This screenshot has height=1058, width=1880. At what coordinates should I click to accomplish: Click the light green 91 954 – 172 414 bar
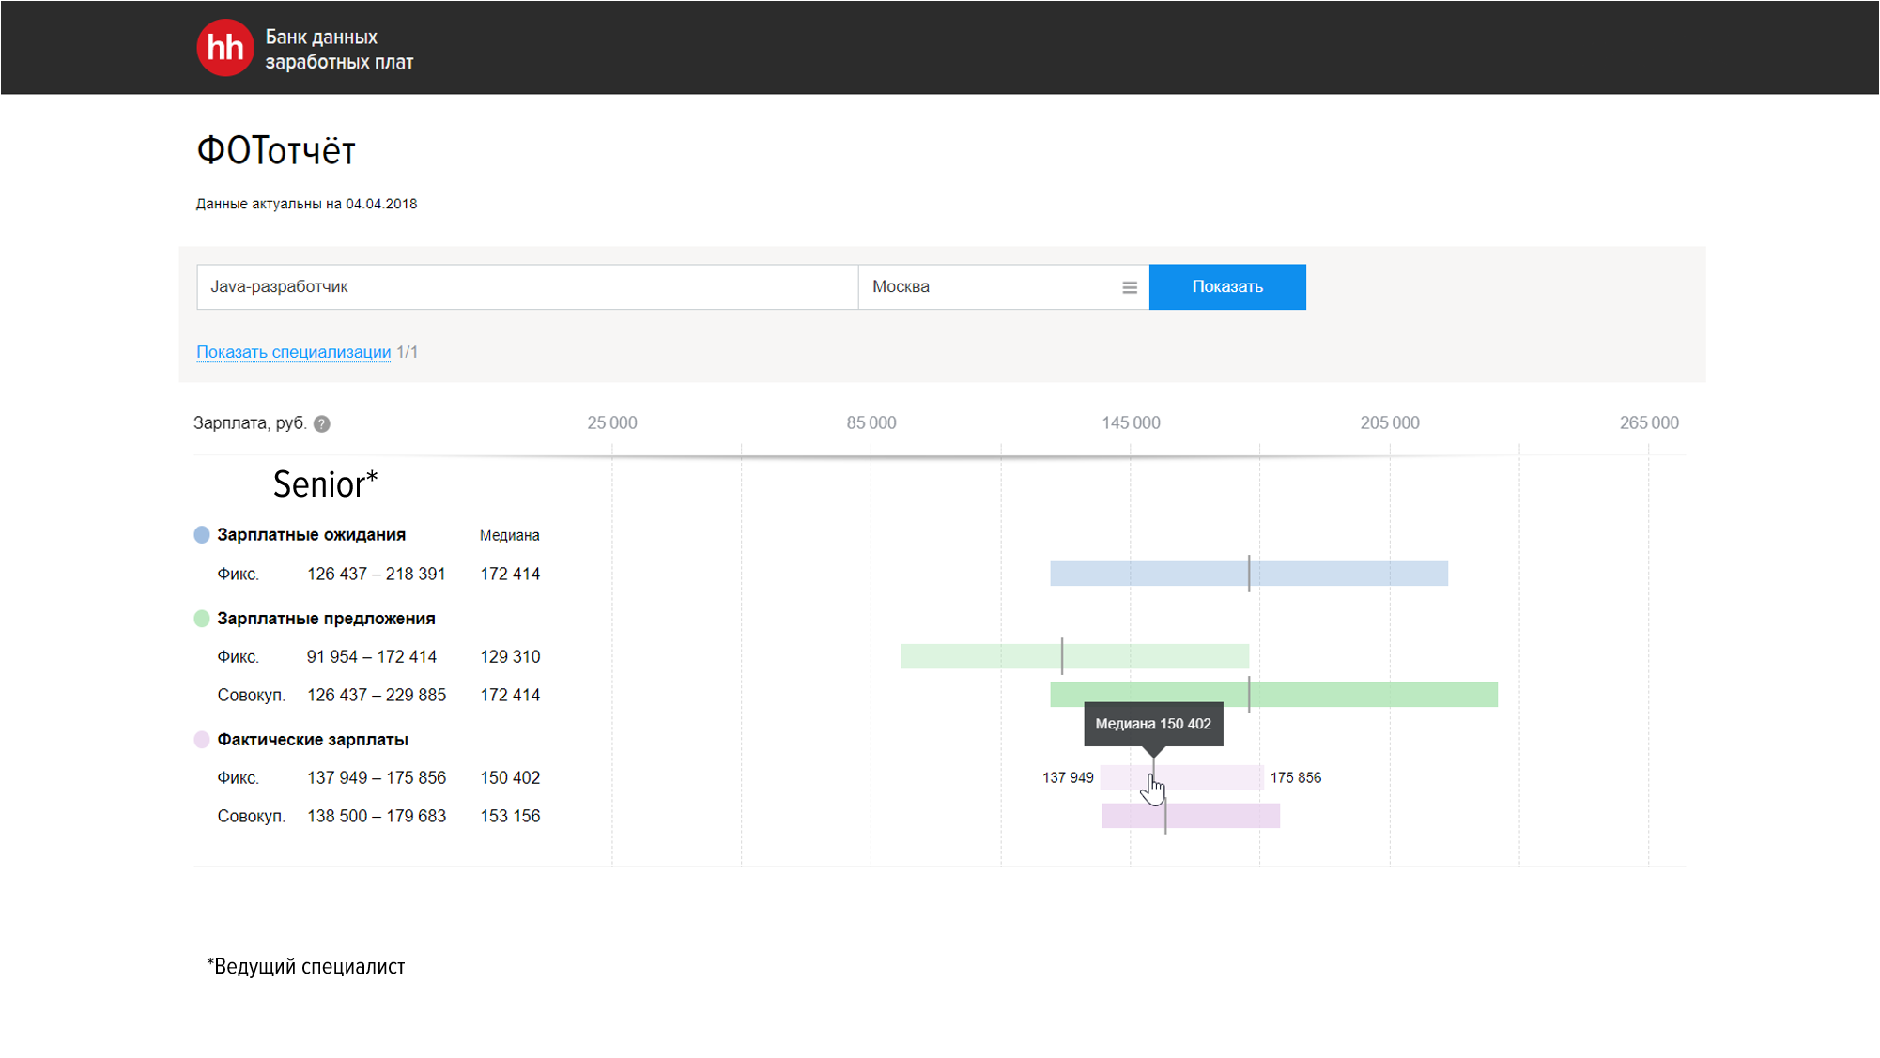pyautogui.click(x=1075, y=656)
